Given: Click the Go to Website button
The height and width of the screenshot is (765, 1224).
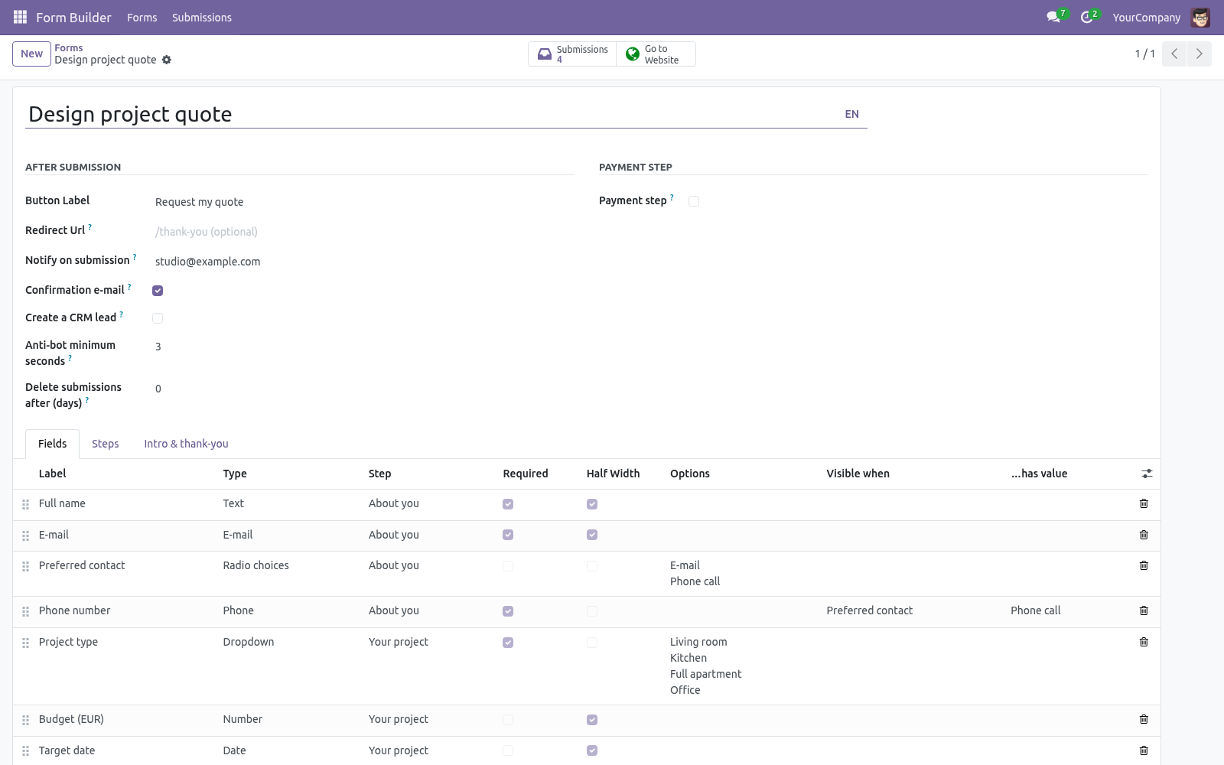Looking at the screenshot, I should click(656, 54).
